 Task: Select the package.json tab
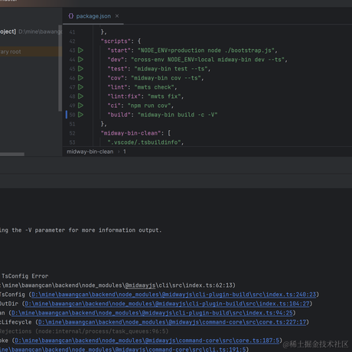click(93, 16)
